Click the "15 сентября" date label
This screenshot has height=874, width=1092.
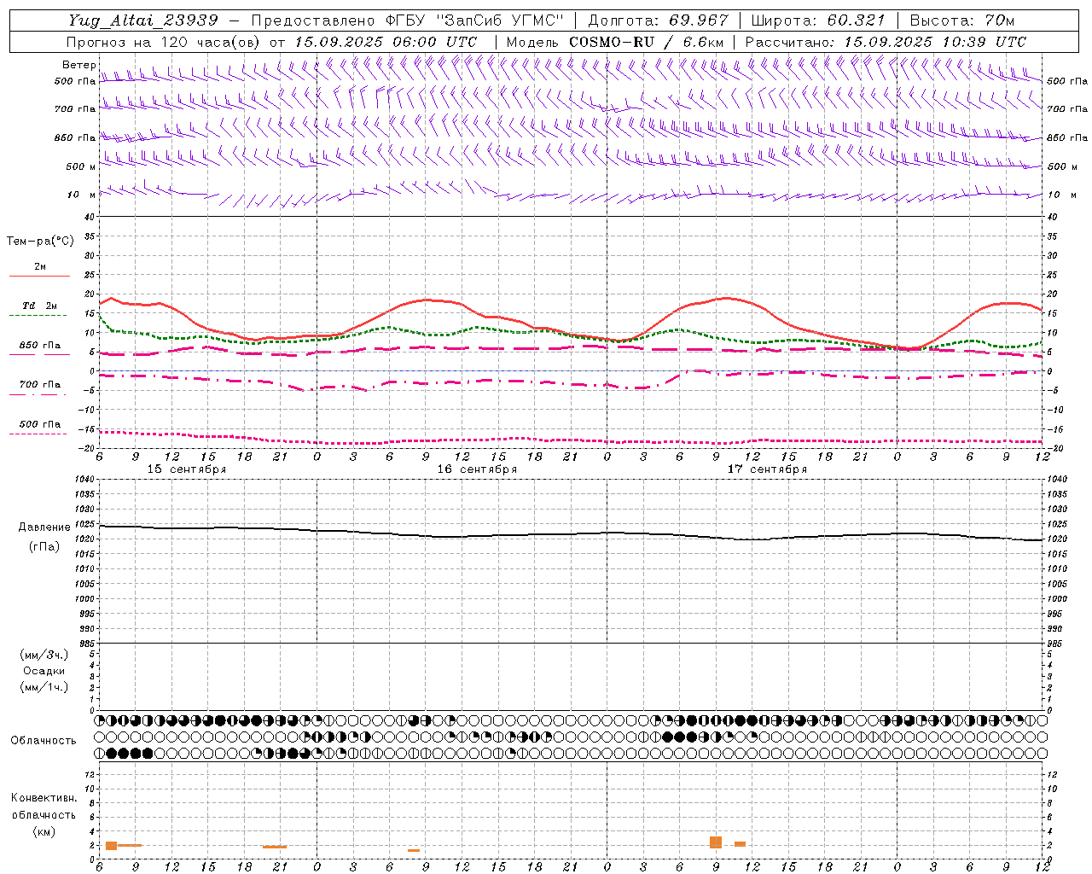[186, 469]
